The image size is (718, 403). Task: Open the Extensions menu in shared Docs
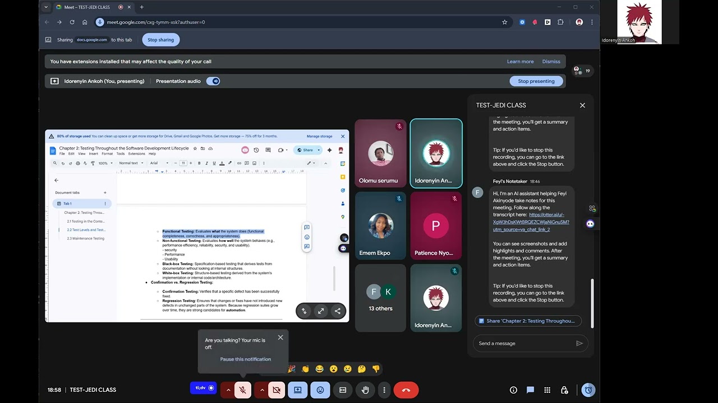click(x=137, y=154)
